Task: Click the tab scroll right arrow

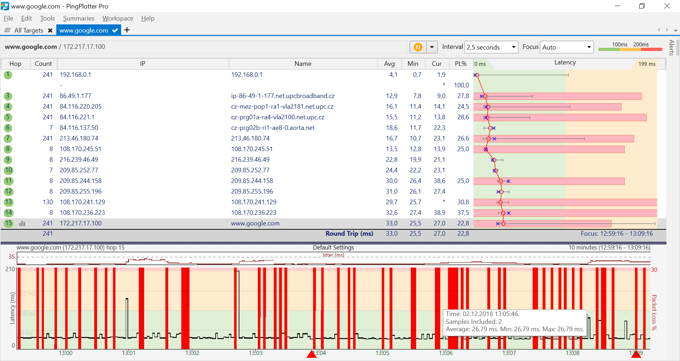Action: (x=667, y=30)
